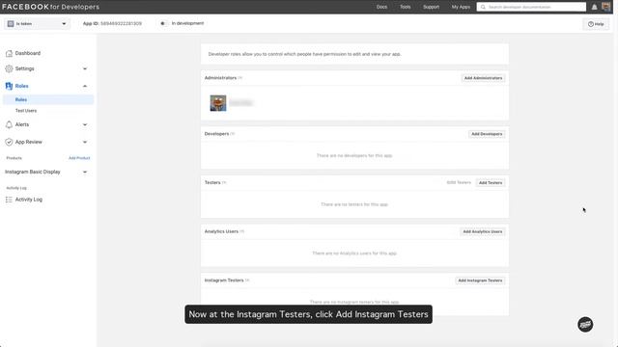Screen dimensions: 618x347
Task: Toggle the In development status switch
Action: tap(163, 23)
